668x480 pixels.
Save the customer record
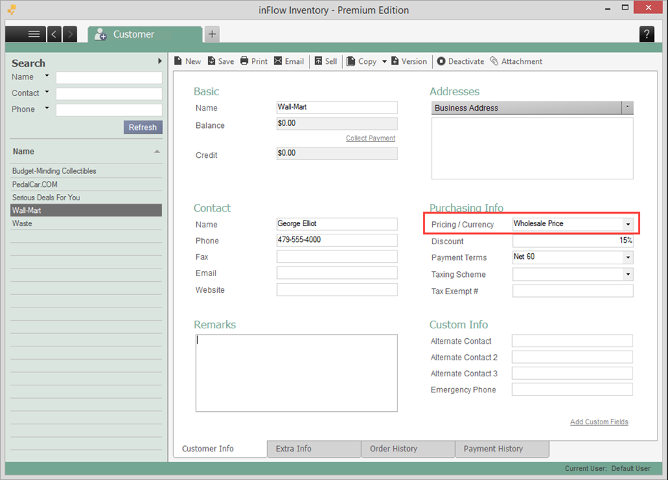point(212,61)
